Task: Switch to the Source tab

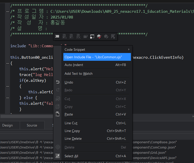Action: pos(32,125)
